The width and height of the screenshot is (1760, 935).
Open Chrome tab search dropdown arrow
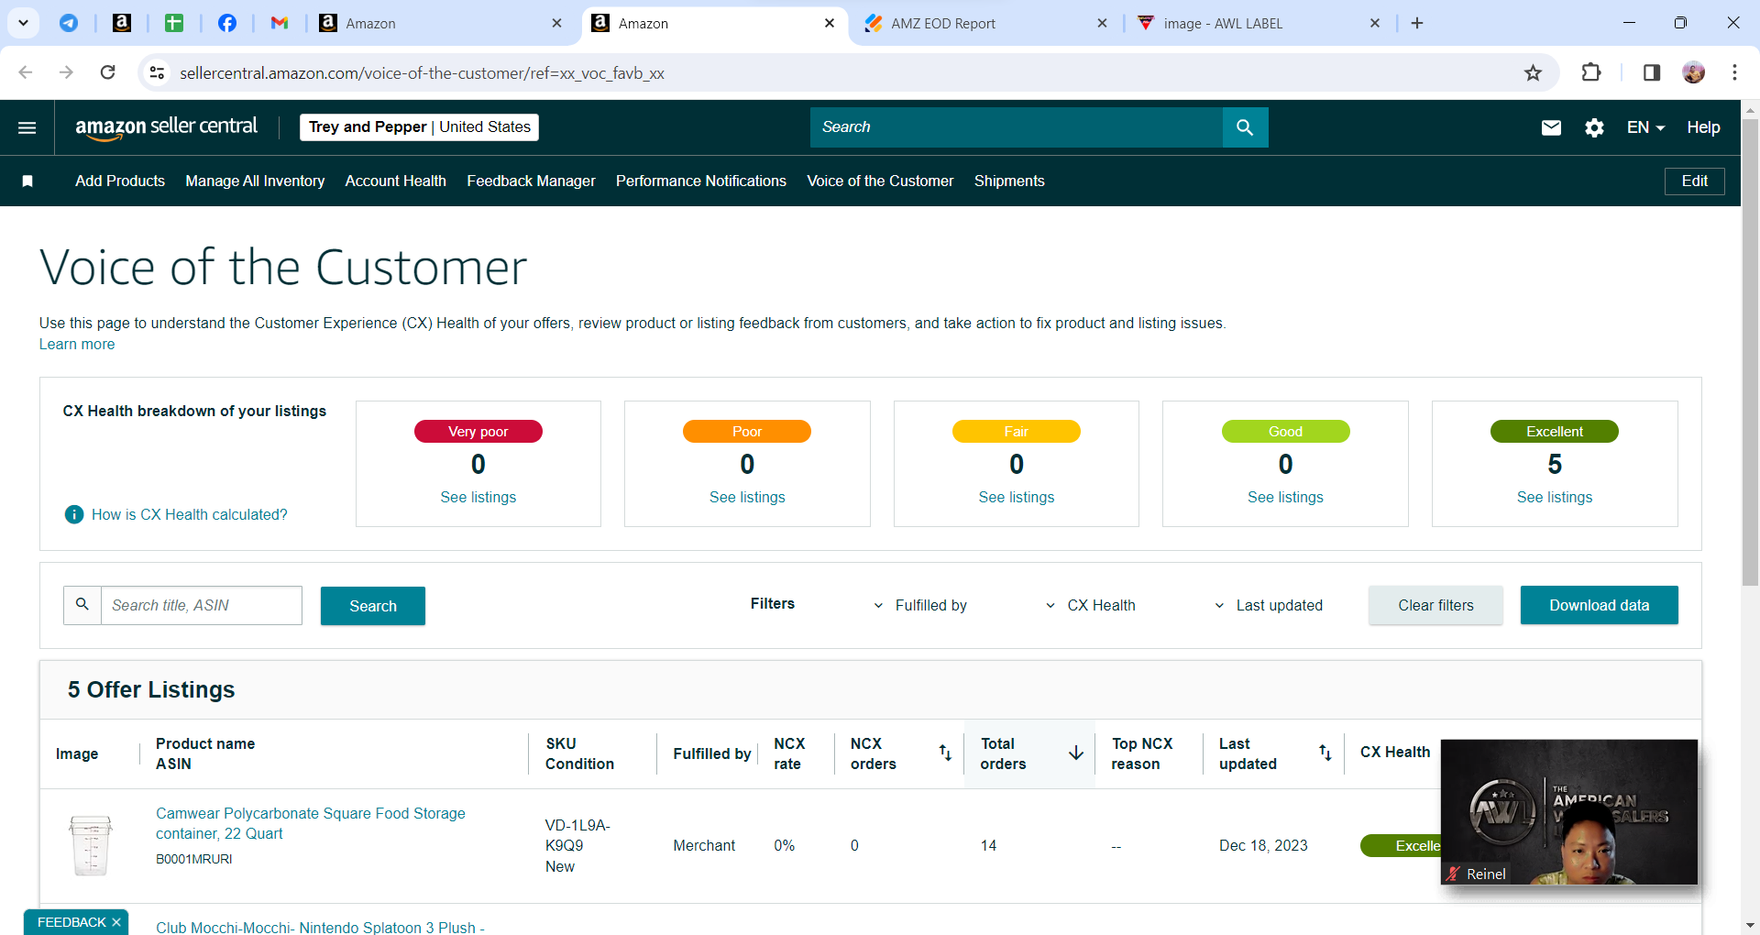(x=23, y=24)
